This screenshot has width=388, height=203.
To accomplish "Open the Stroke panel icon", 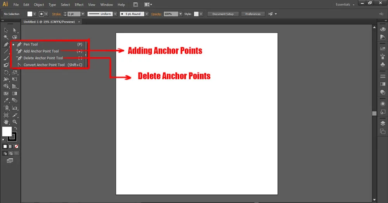I will (383, 76).
